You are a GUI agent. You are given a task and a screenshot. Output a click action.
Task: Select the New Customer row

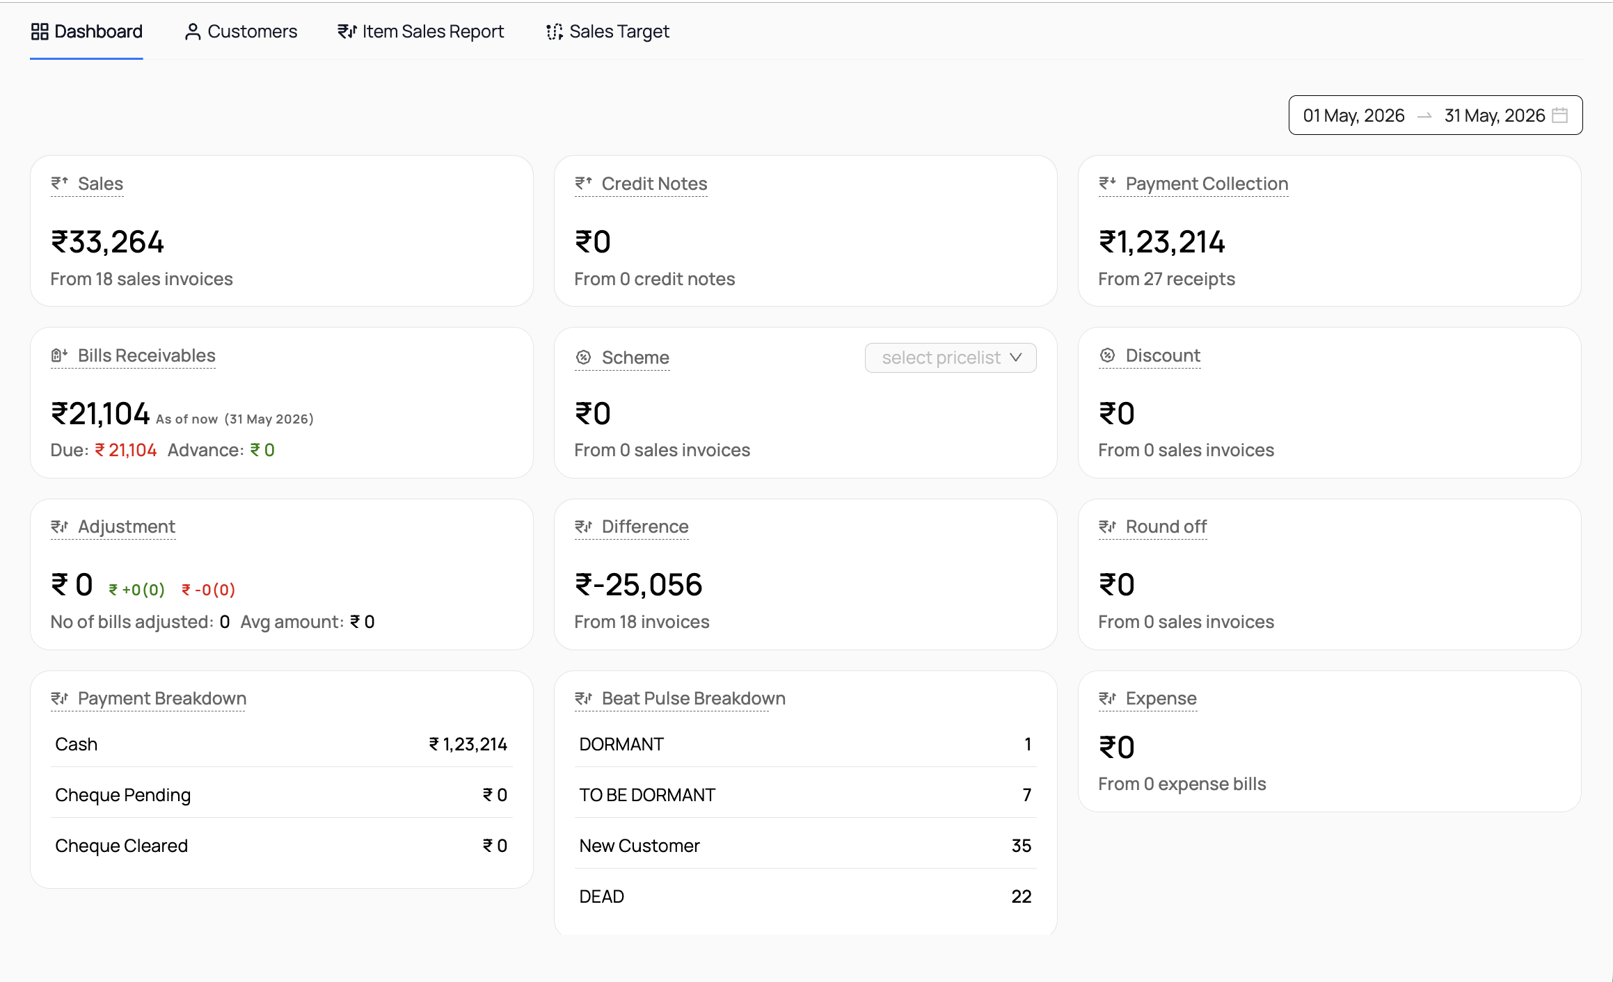click(x=806, y=846)
